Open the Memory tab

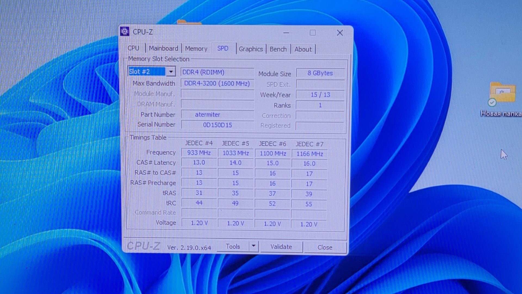pyautogui.click(x=196, y=49)
